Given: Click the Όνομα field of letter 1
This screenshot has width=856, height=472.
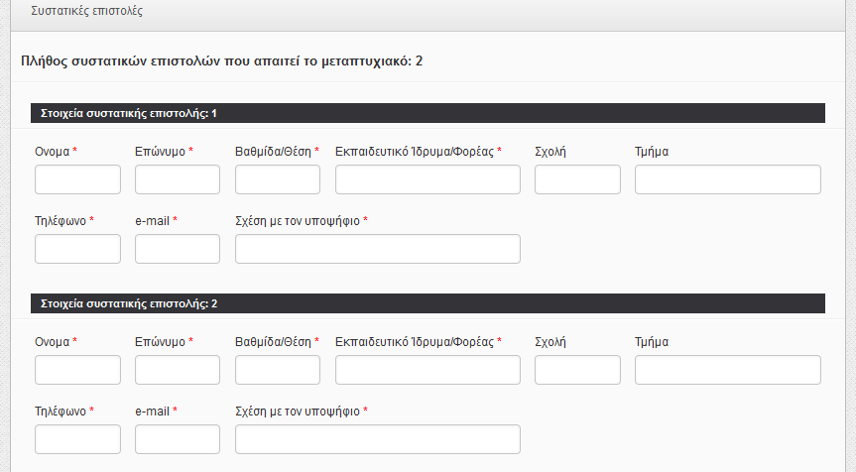Looking at the screenshot, I should pyautogui.click(x=77, y=179).
